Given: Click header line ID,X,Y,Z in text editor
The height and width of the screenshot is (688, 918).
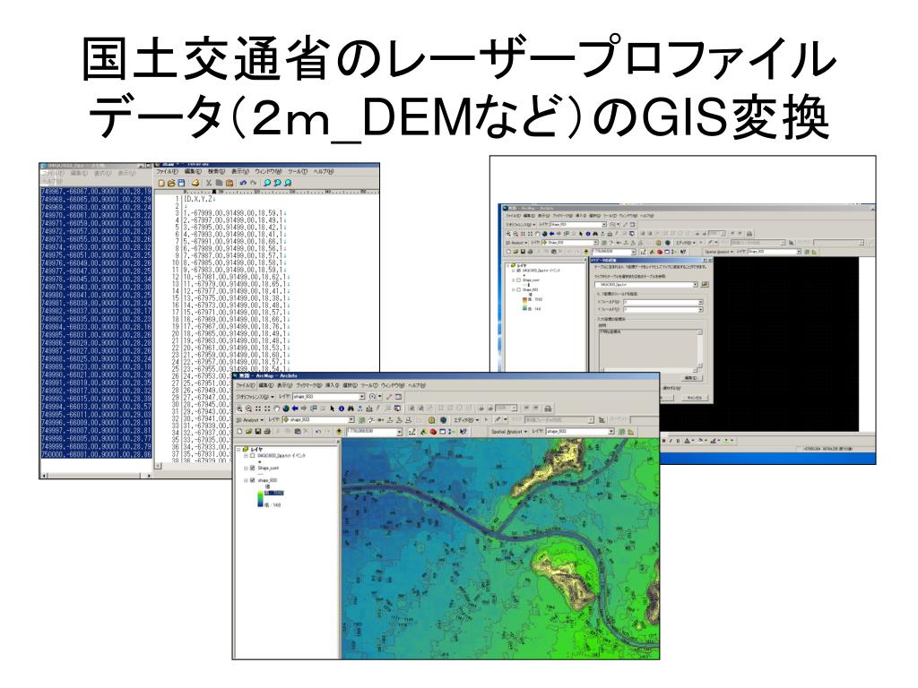Looking at the screenshot, I should point(199,200).
